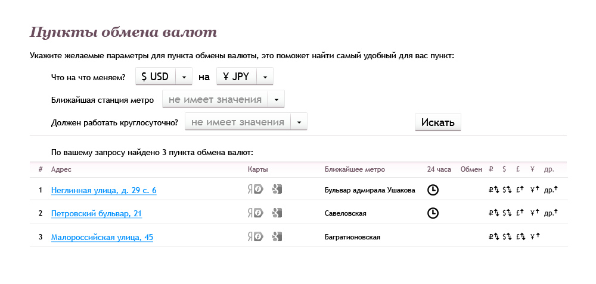This screenshot has width=596, height=284.
Task: Open the round-the-clock work dropdown
Action: click(x=299, y=122)
